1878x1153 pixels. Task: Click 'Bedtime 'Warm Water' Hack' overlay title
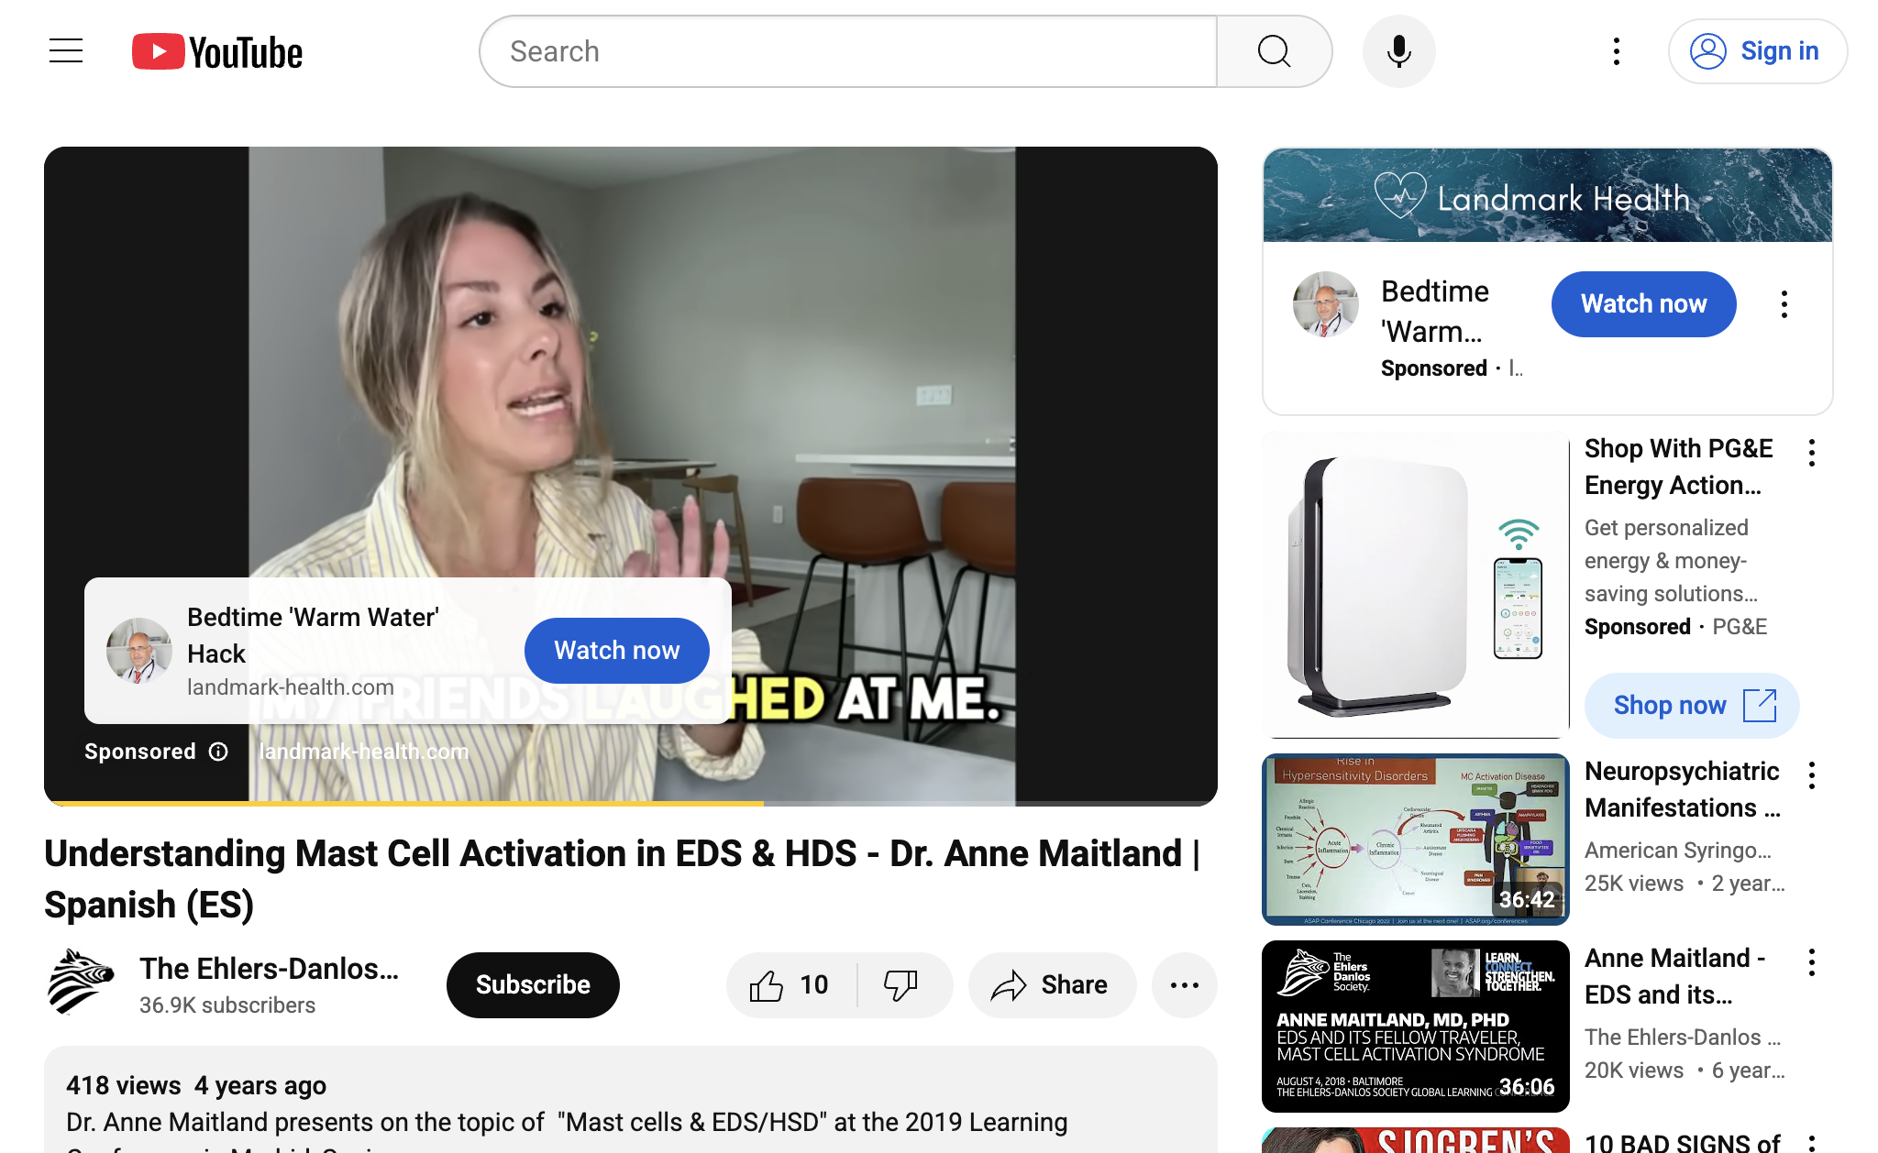pyautogui.click(x=313, y=635)
